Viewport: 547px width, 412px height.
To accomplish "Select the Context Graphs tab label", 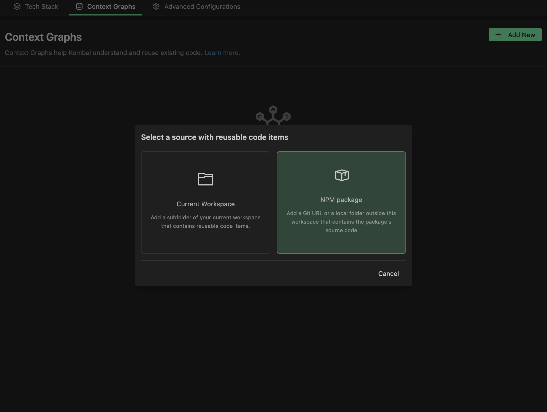I will click(111, 7).
